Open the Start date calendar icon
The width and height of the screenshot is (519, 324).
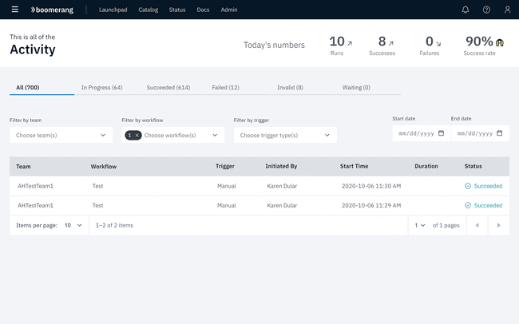click(441, 133)
